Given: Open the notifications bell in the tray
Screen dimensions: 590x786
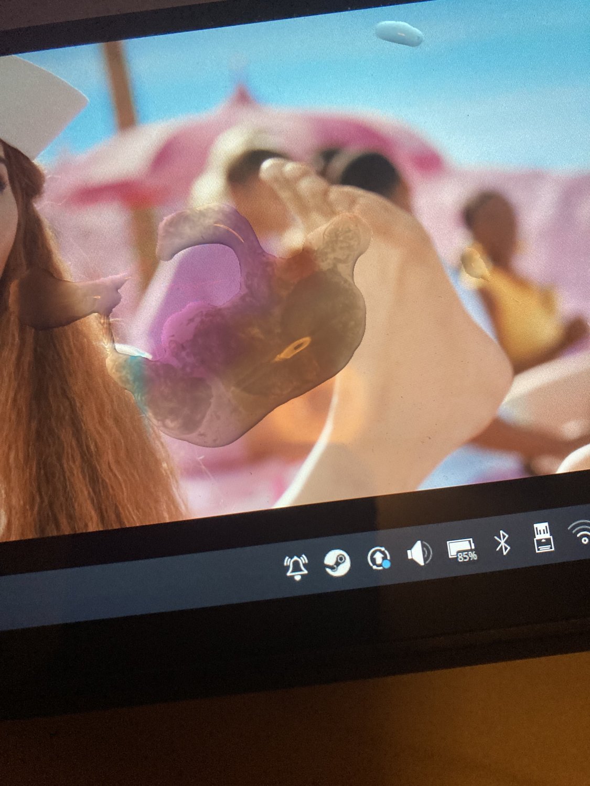Looking at the screenshot, I should click(297, 567).
